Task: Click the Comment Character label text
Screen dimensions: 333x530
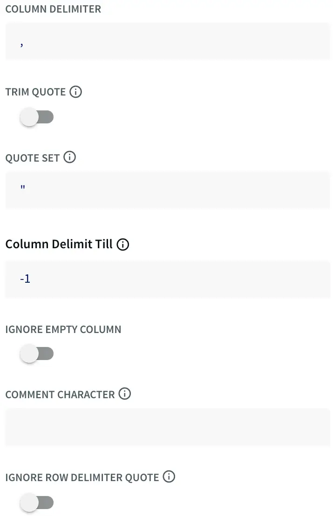Action: click(x=60, y=394)
